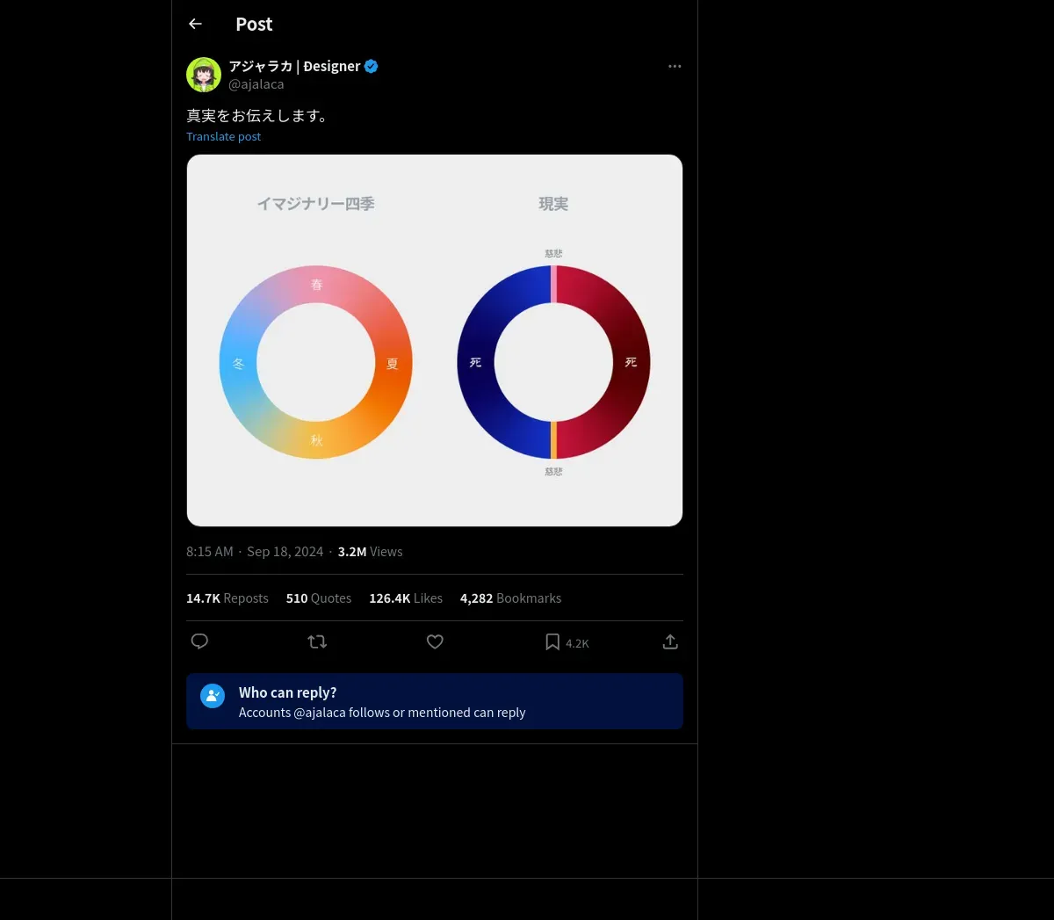Screen dimensions: 1054x920
Task: View the 510 Quotes list
Action: coord(319,598)
